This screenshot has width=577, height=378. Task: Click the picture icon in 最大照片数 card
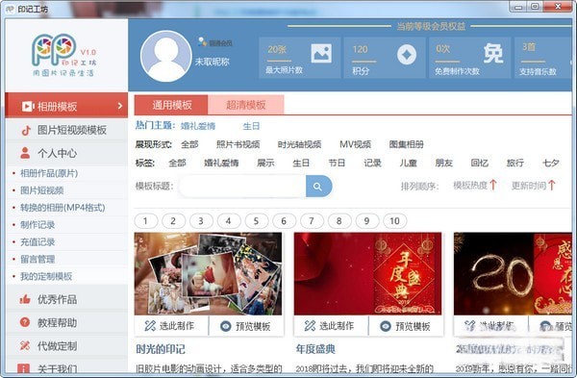pyautogui.click(x=321, y=53)
